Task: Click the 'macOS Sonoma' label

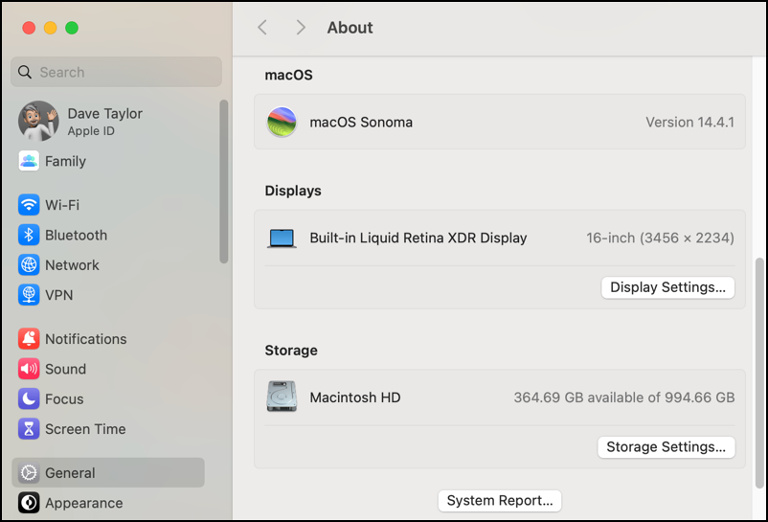Action: pyautogui.click(x=361, y=122)
